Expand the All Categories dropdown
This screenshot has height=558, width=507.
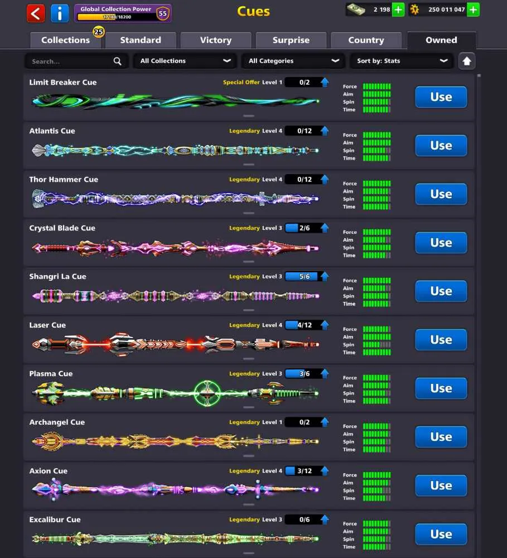point(293,61)
